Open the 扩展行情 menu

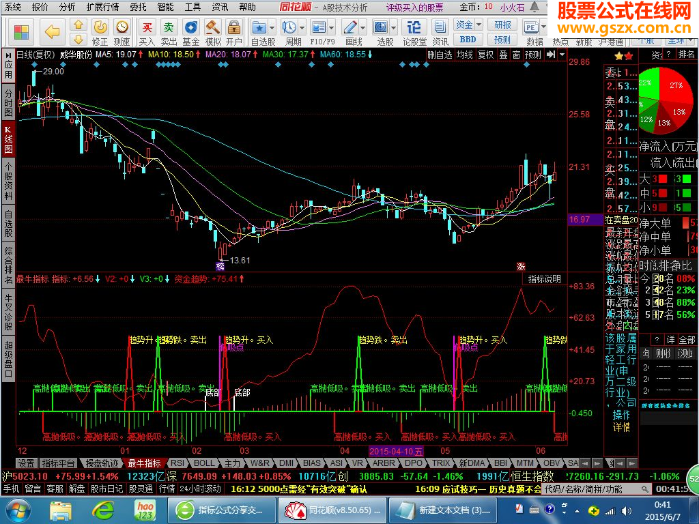[103, 7]
